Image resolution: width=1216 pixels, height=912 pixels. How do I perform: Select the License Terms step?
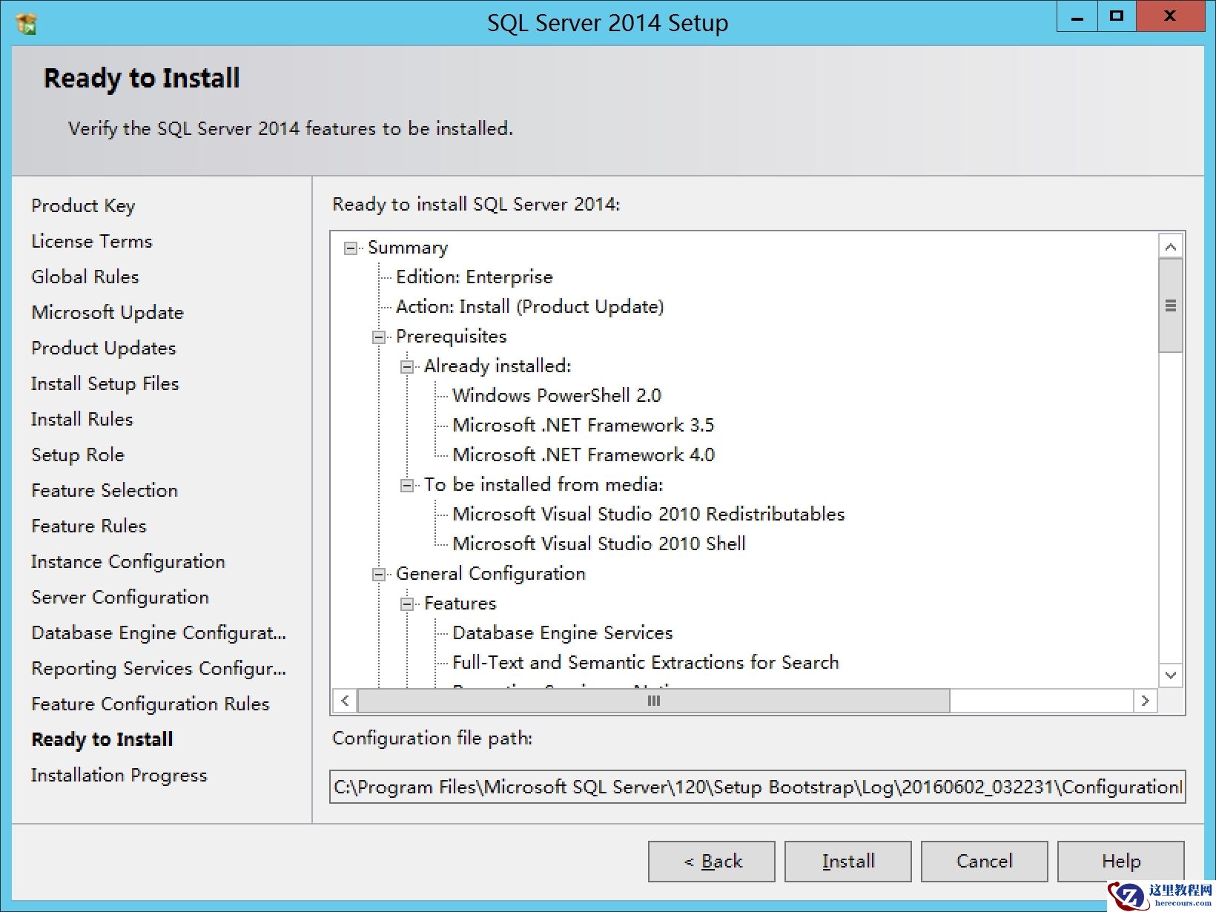pos(91,241)
